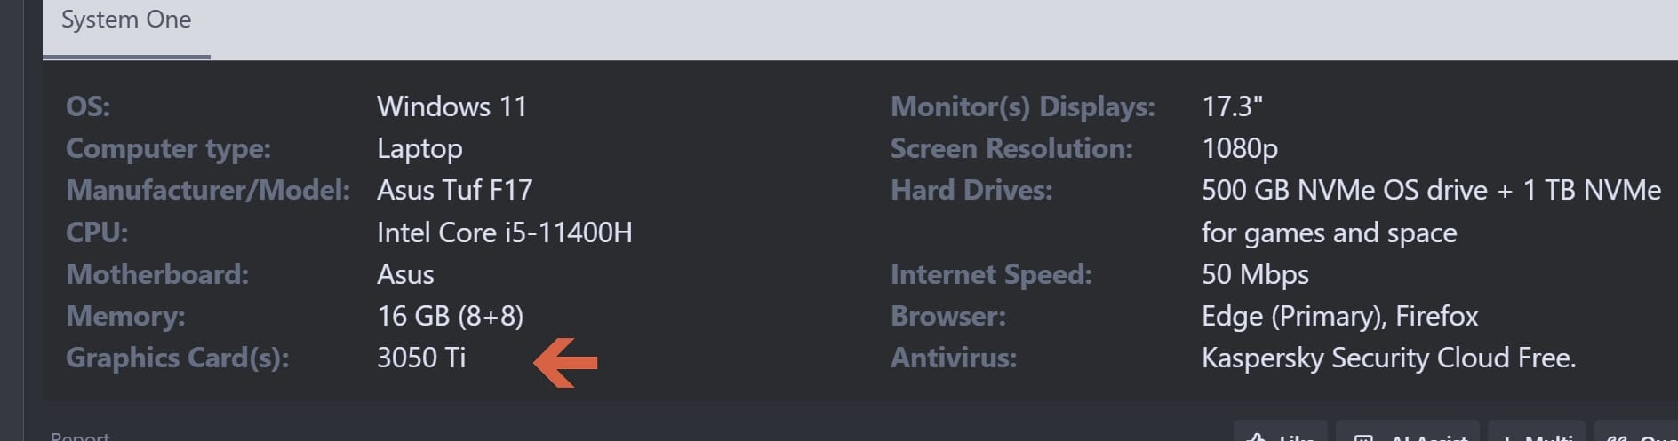Click the Asus Tuf F17 model text
The height and width of the screenshot is (441, 1678).
tap(454, 190)
